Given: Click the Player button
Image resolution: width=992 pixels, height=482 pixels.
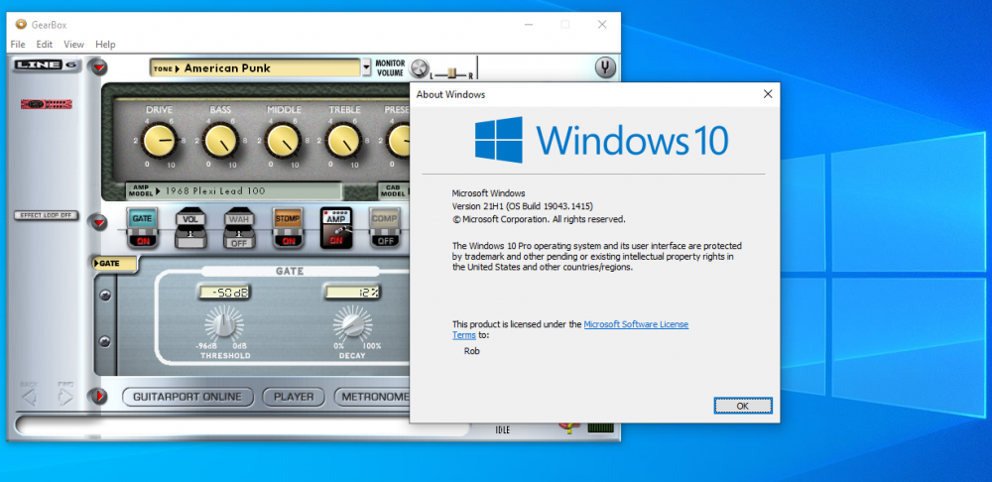Looking at the screenshot, I should [294, 397].
